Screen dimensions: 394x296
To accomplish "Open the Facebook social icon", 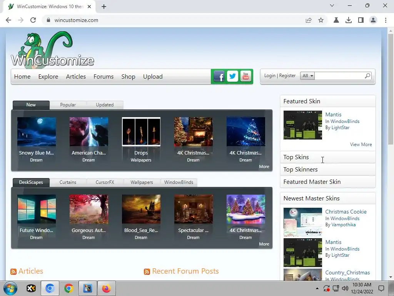I will (x=219, y=76).
